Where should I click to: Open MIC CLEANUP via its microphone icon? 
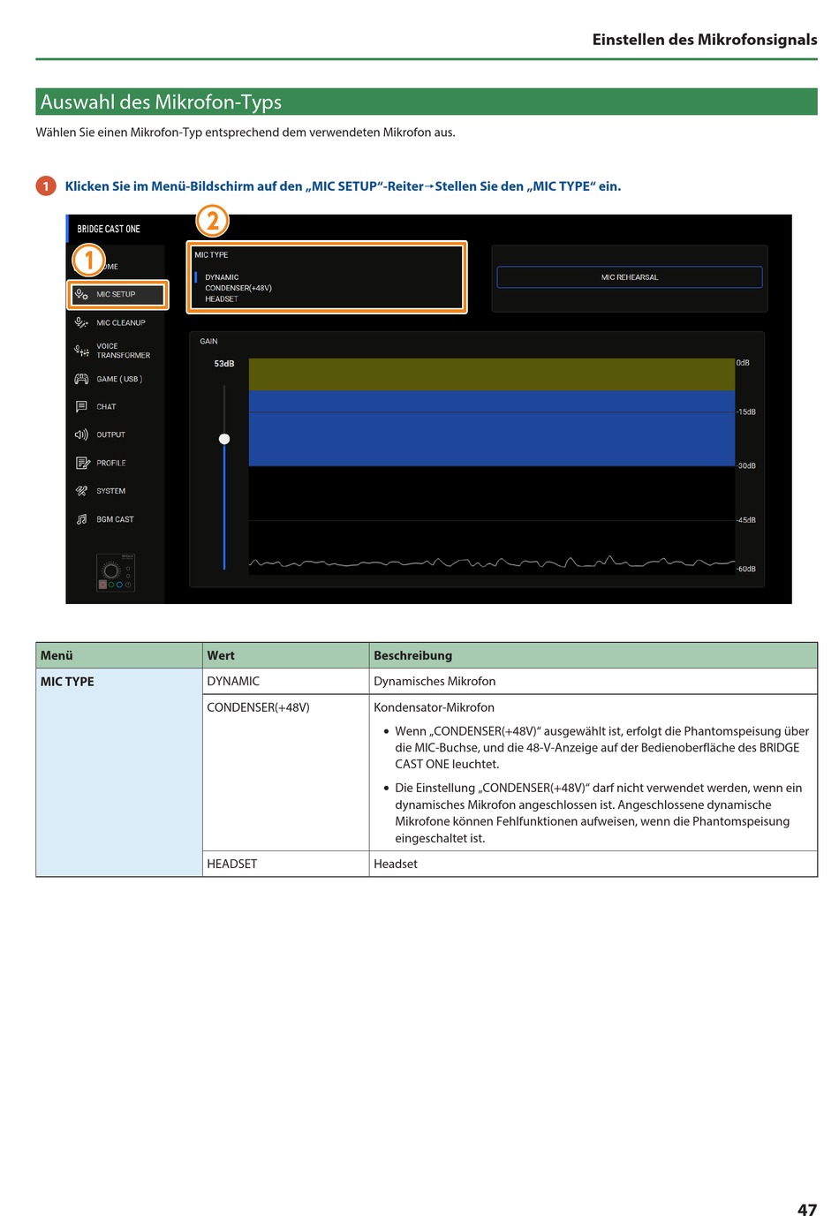(x=81, y=322)
